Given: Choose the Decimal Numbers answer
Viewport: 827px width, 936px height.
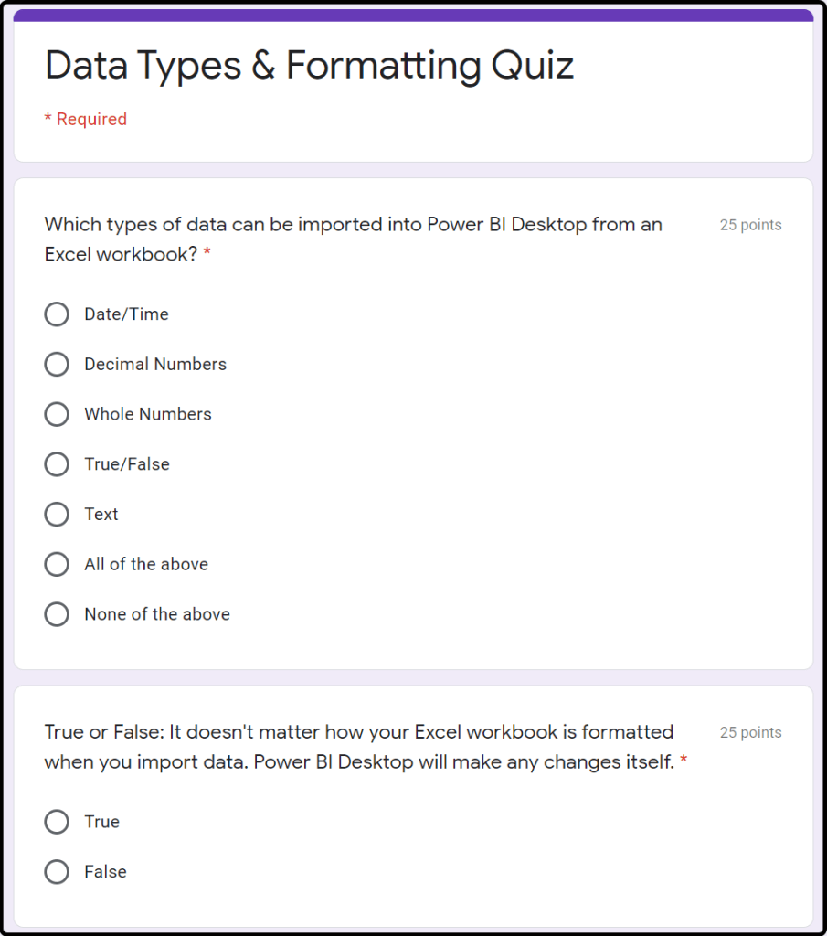Looking at the screenshot, I should (x=57, y=365).
